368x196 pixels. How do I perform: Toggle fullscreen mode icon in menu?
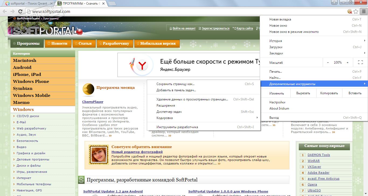click(x=360, y=62)
